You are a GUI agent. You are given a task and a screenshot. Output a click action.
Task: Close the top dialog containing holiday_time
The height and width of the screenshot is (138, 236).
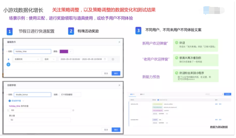(x=119, y=42)
